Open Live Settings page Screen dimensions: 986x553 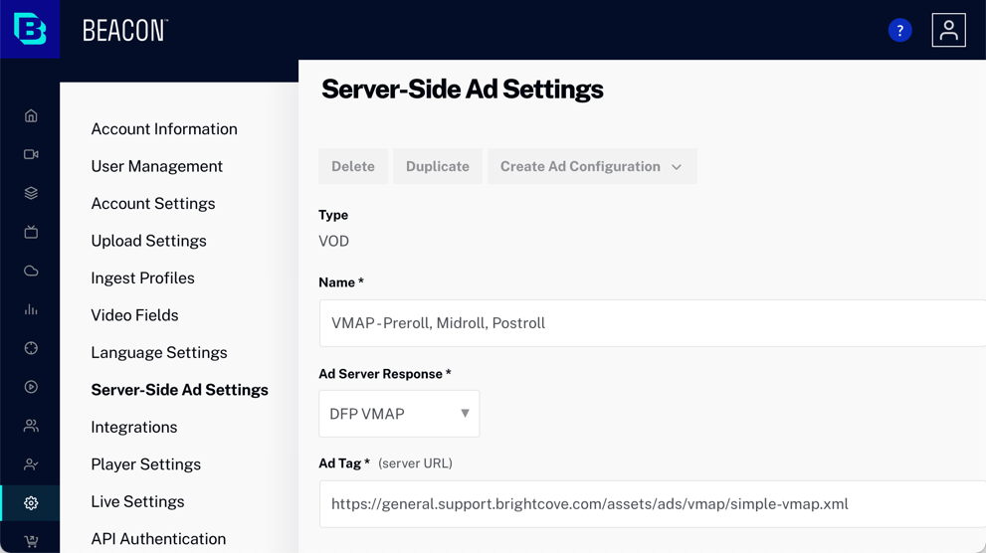[137, 501]
